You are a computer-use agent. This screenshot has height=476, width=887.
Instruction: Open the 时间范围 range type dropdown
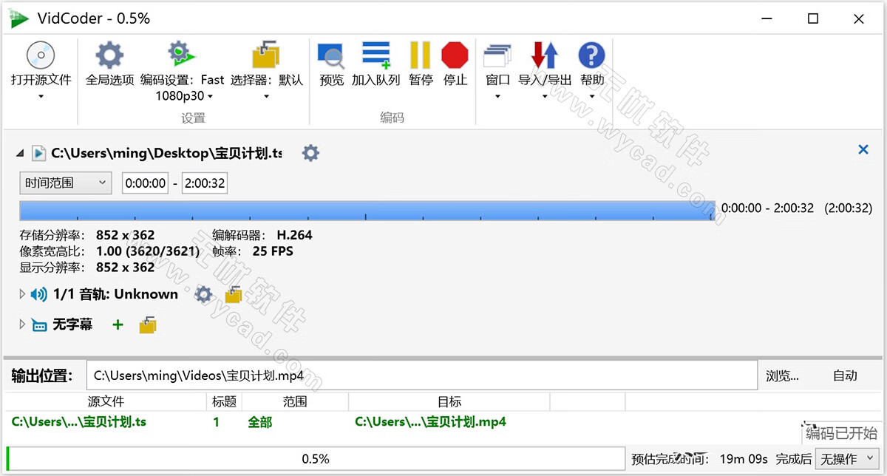pos(65,183)
